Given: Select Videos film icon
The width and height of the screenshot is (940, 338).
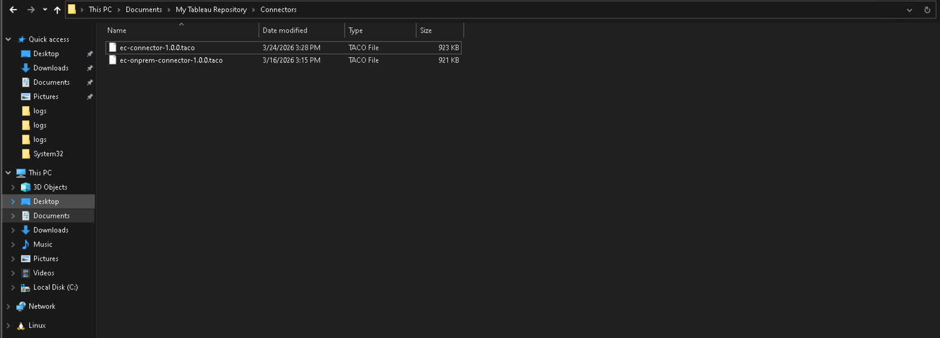Looking at the screenshot, I should [x=26, y=273].
